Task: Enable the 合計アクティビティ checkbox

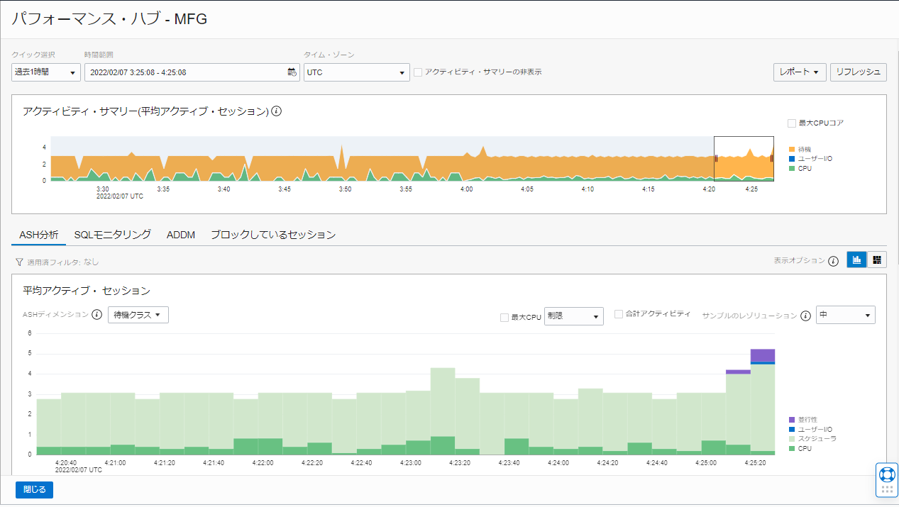Action: pos(619,315)
